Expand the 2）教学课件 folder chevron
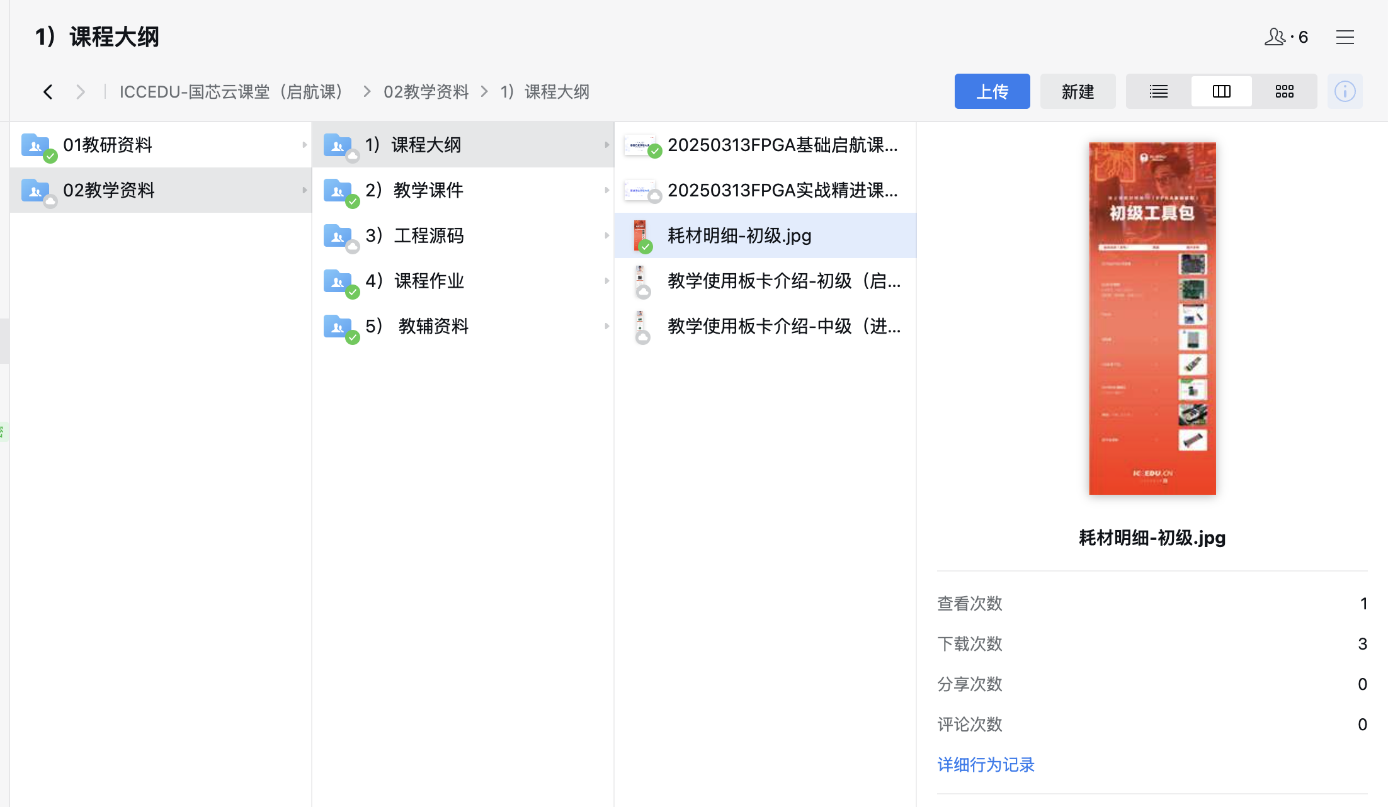The width and height of the screenshot is (1388, 807). [606, 190]
